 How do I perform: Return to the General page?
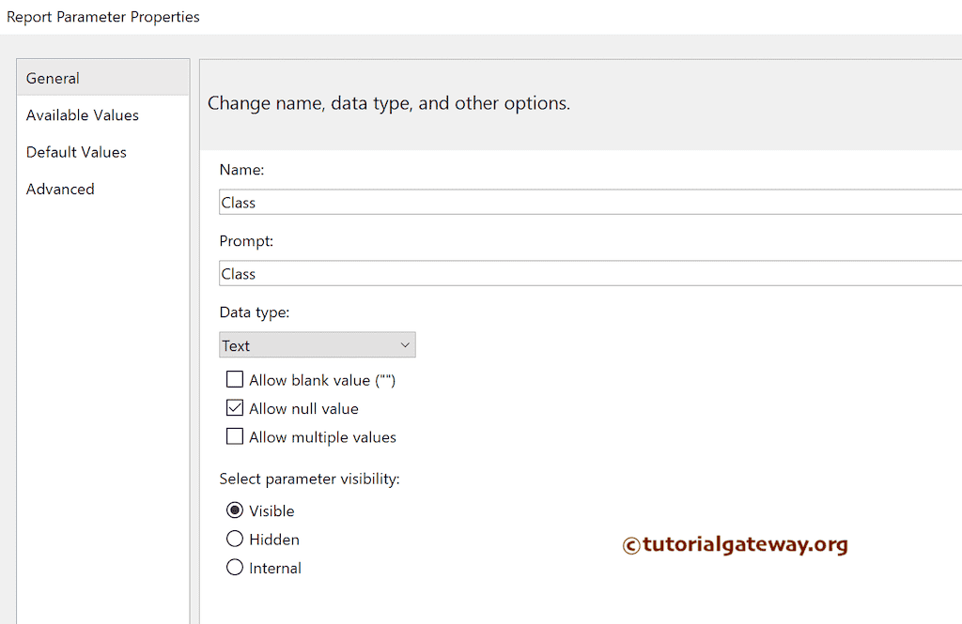pos(53,79)
